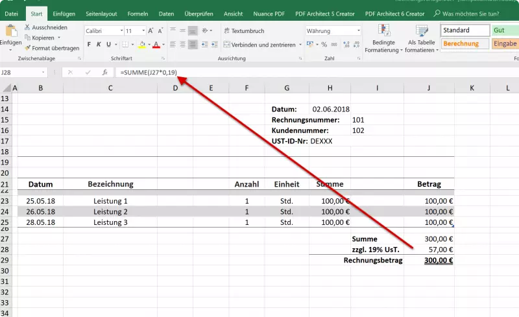The width and height of the screenshot is (519, 317).
Task: Open Als Tabelle formatieren menu
Action: coord(421,38)
